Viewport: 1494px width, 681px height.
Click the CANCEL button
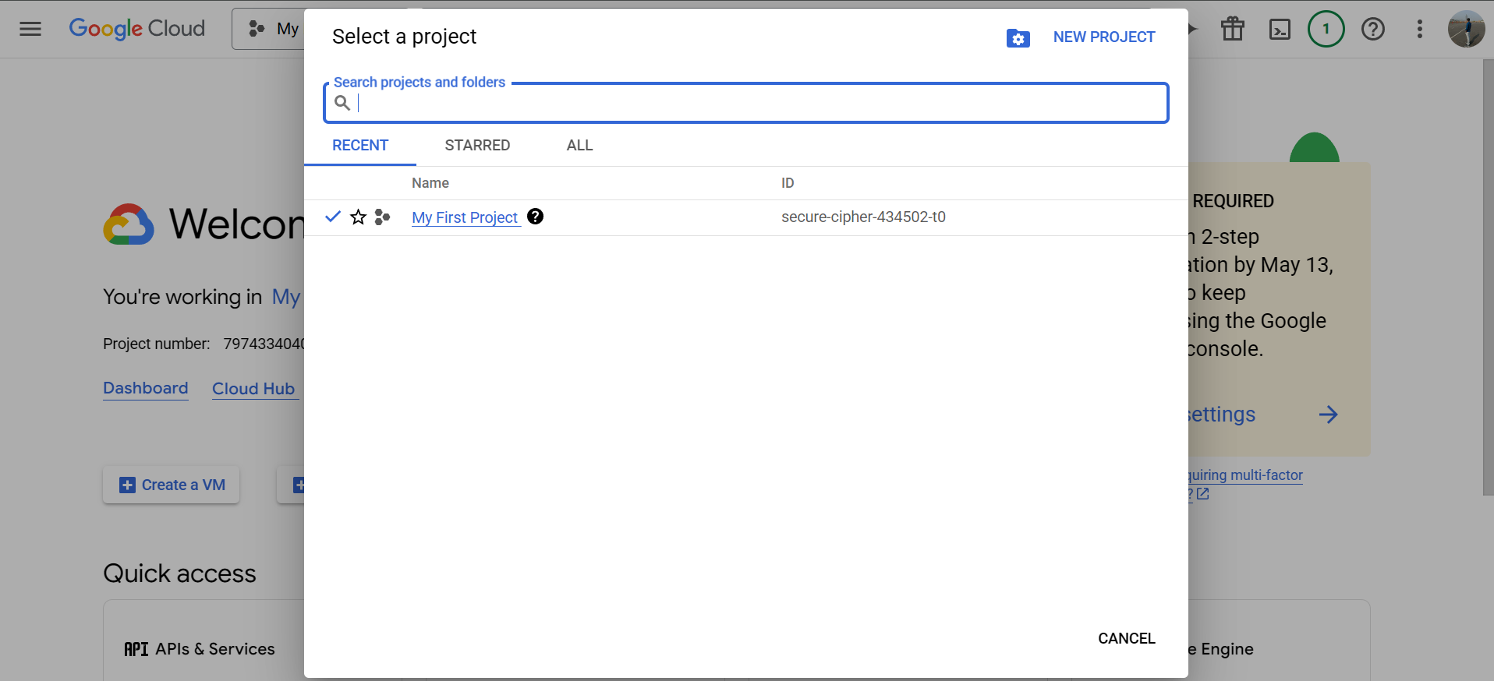(x=1126, y=639)
